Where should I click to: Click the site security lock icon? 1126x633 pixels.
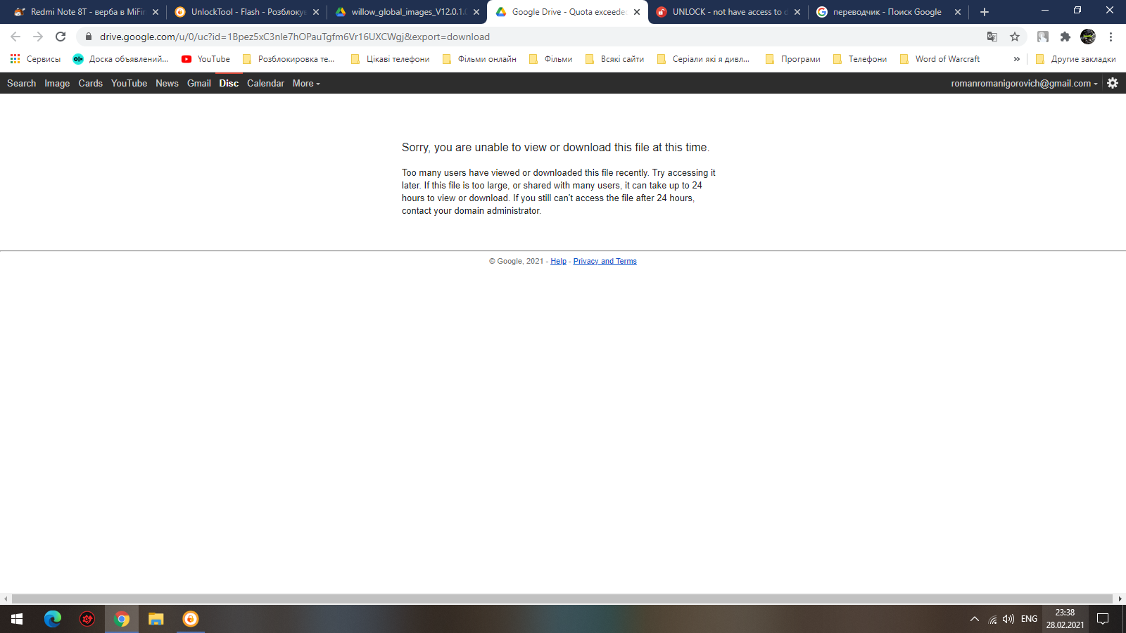tap(89, 37)
